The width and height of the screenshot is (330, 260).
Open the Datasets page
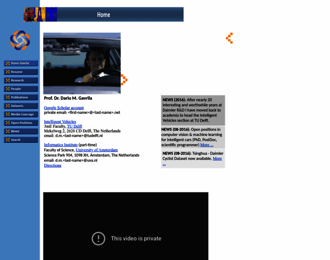[21, 106]
